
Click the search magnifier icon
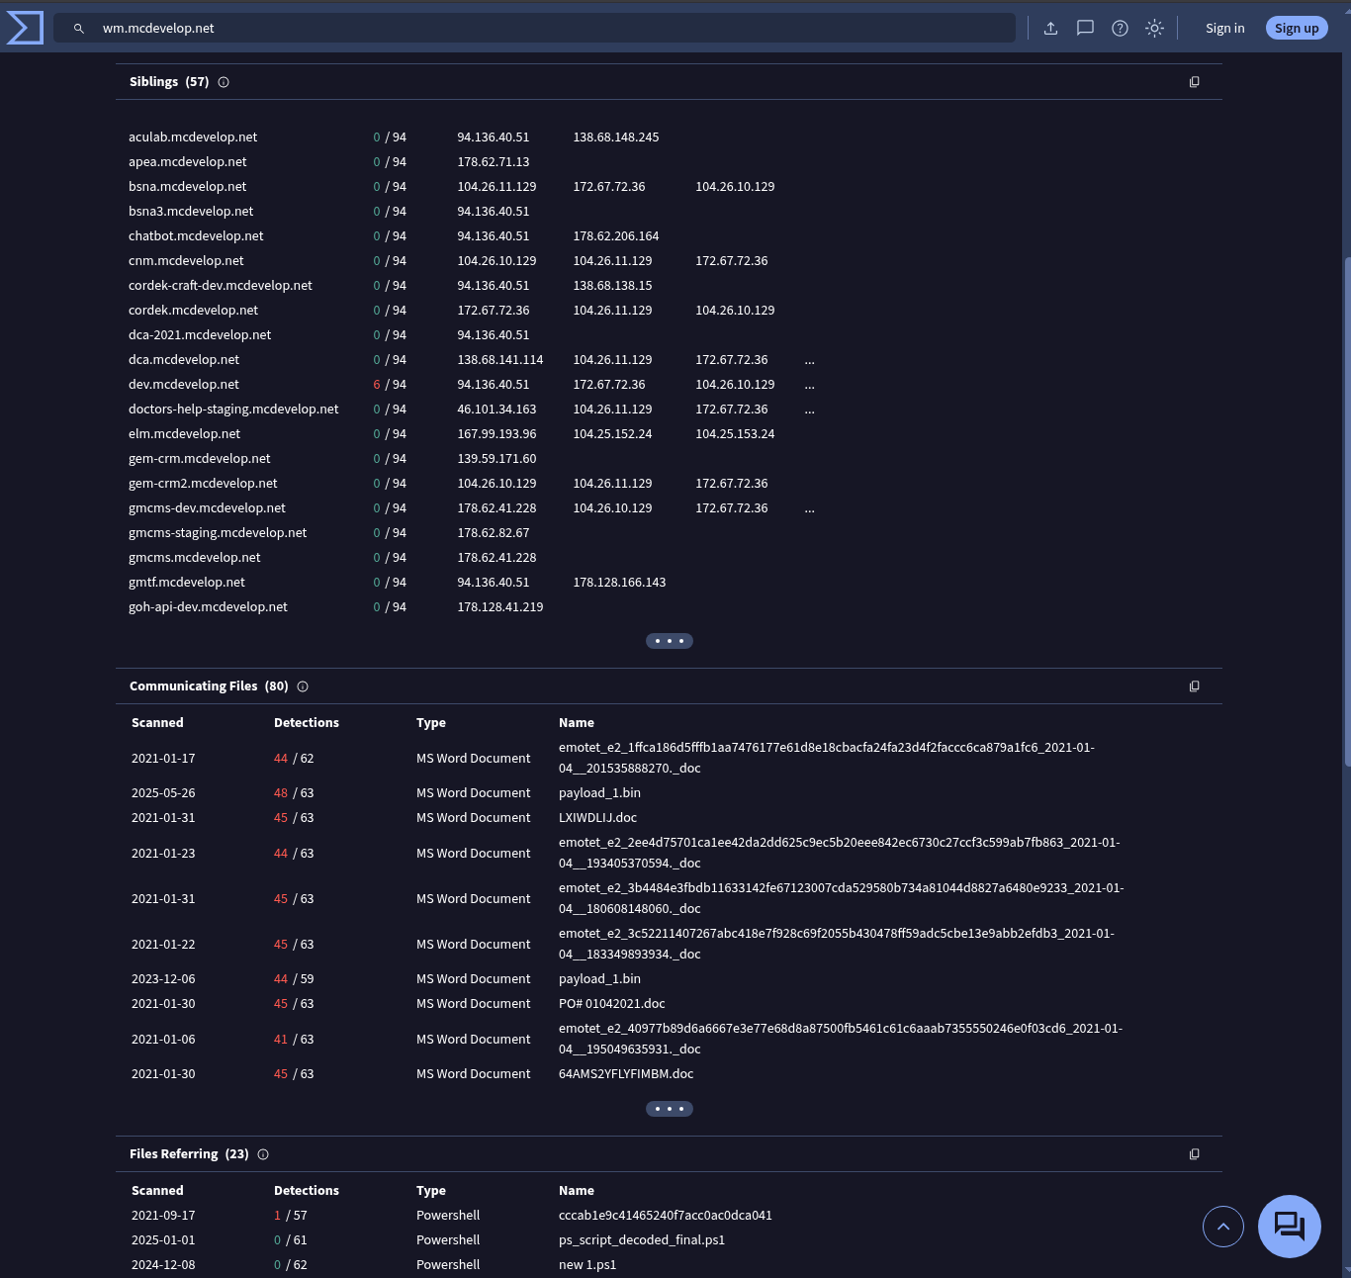coord(79,29)
